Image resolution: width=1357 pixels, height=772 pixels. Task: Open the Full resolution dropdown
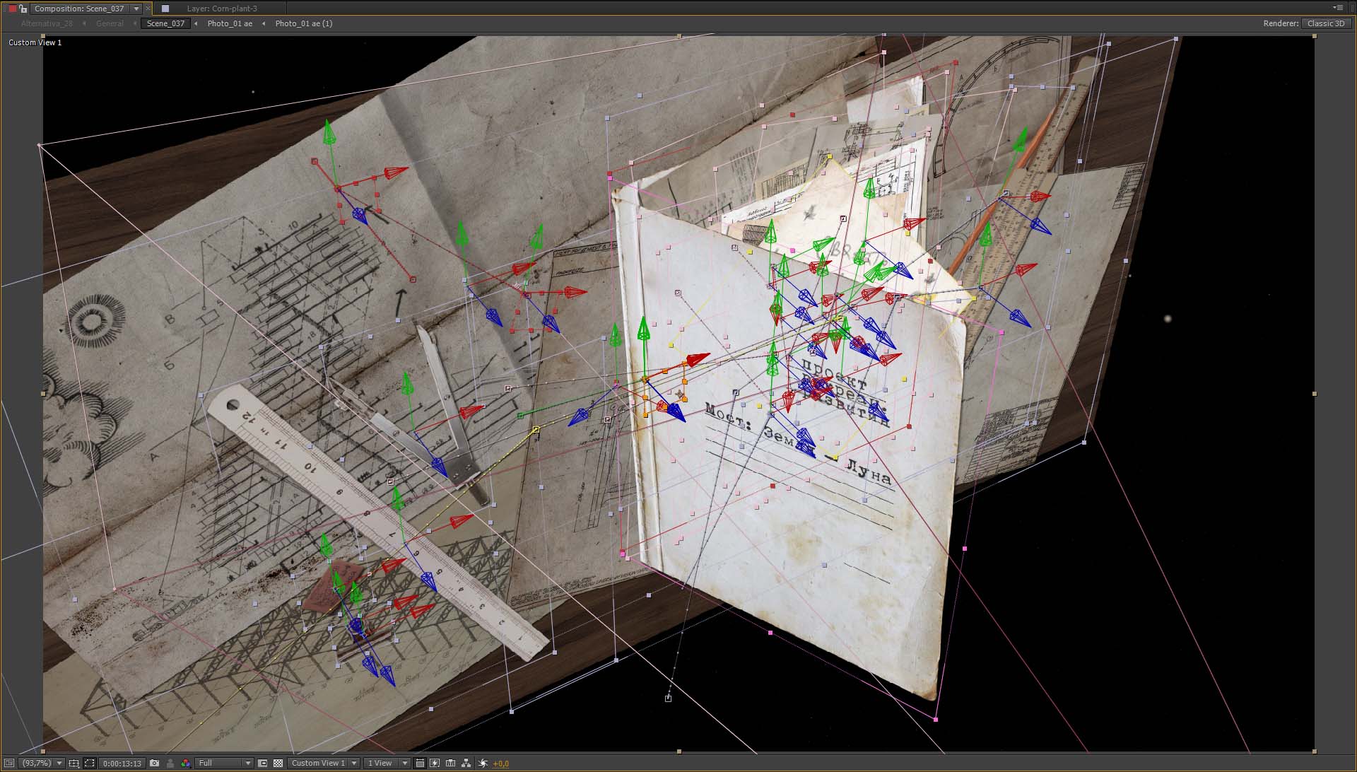tap(225, 763)
